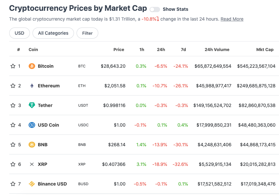Sort table by Price column header

pos(119,50)
